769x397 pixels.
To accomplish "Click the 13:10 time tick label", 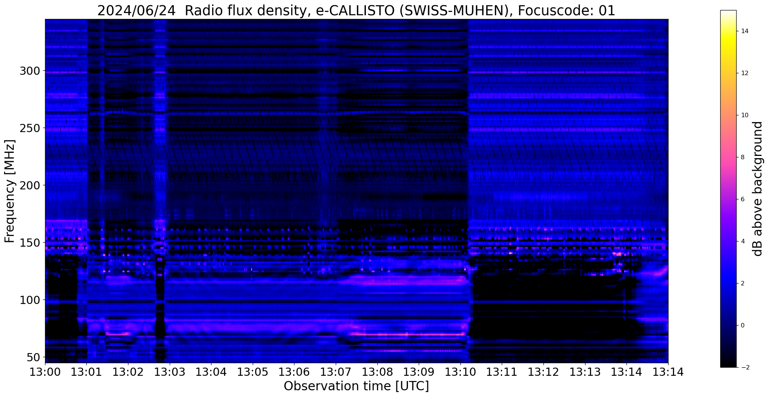I will 460,372.
